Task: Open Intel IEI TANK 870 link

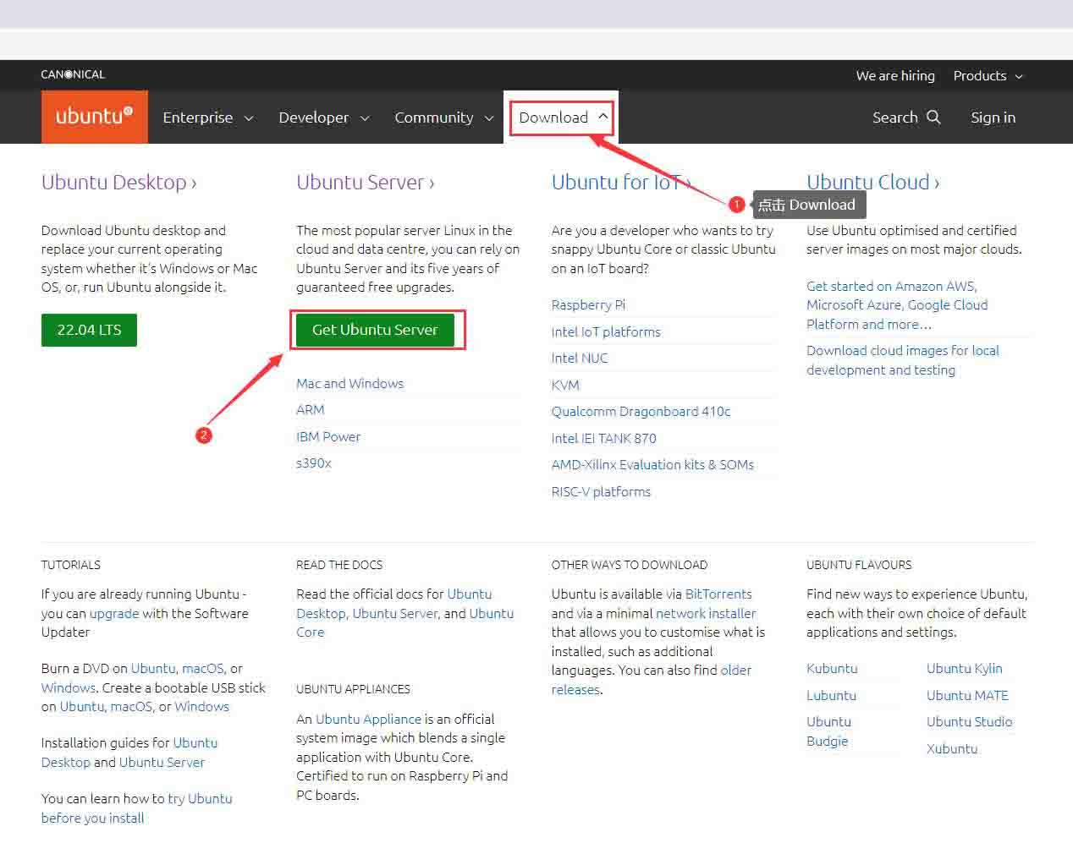Action: tap(603, 438)
